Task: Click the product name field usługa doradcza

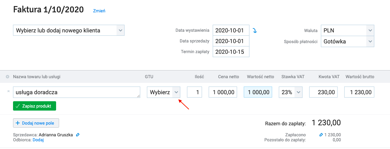Action: click(76, 92)
